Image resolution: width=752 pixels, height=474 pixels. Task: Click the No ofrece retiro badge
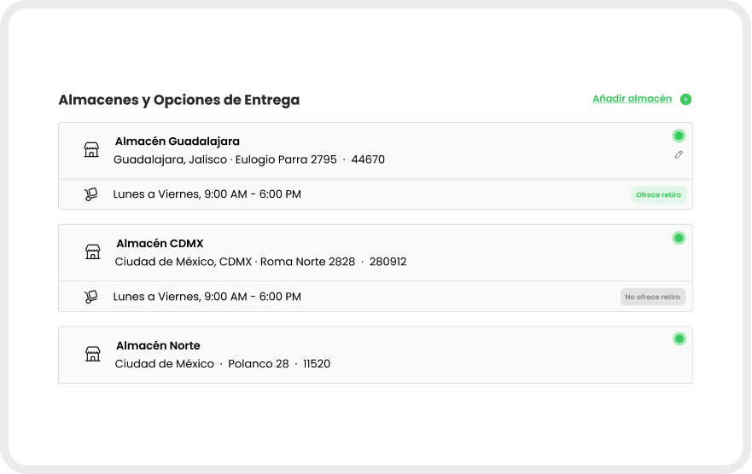(x=652, y=298)
